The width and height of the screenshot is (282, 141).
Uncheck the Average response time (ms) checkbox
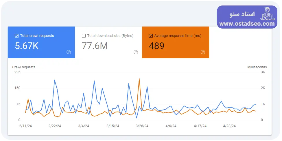point(151,36)
